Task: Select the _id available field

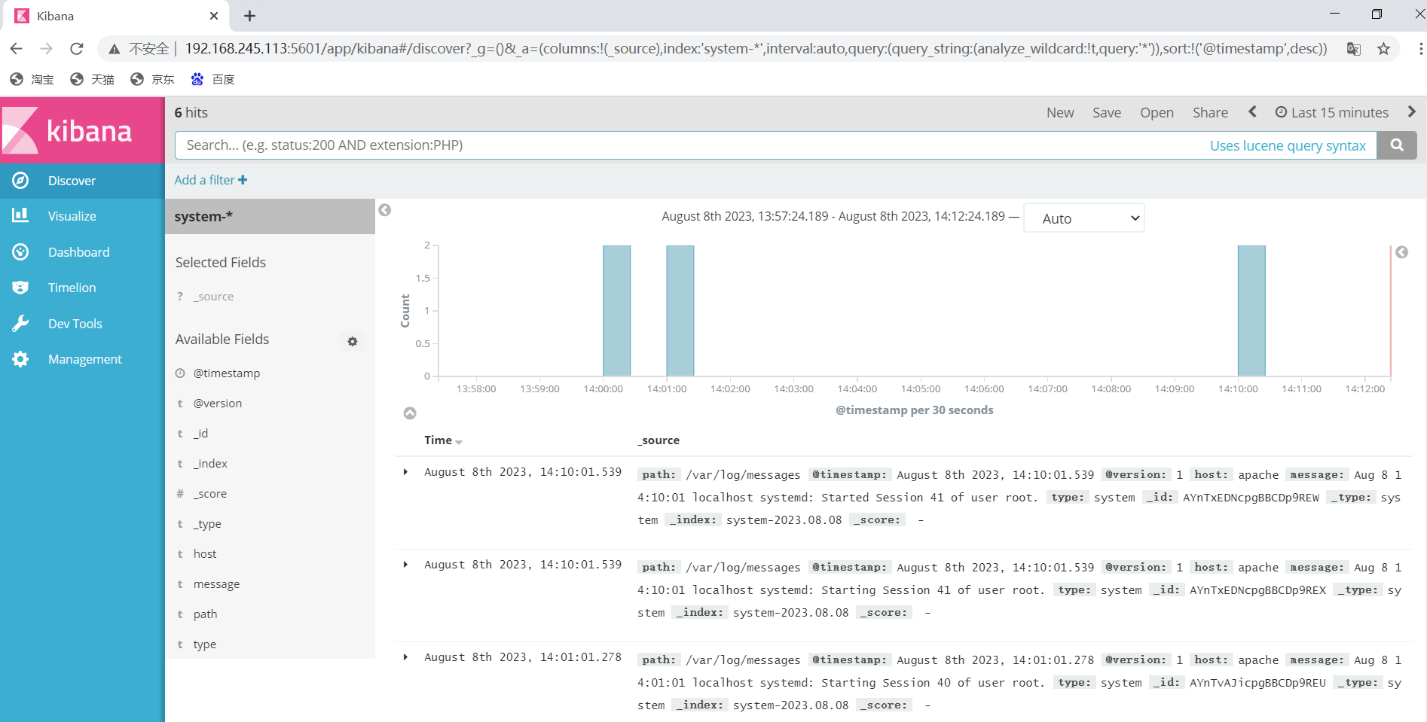Action: (200, 434)
